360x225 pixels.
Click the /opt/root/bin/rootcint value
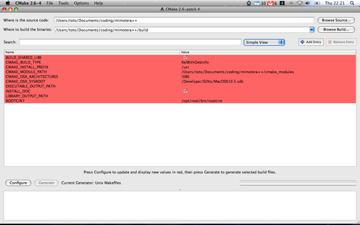click(201, 101)
